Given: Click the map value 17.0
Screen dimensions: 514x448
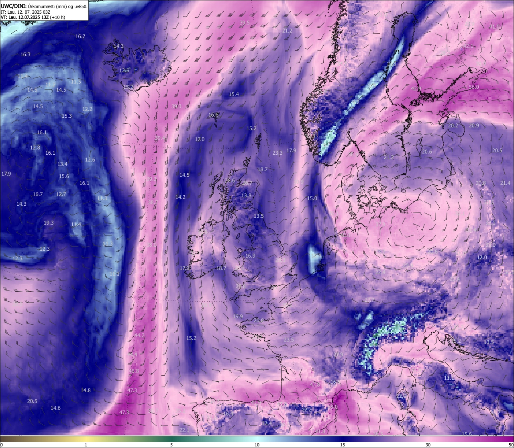Looking at the screenshot, I should coord(200,139).
